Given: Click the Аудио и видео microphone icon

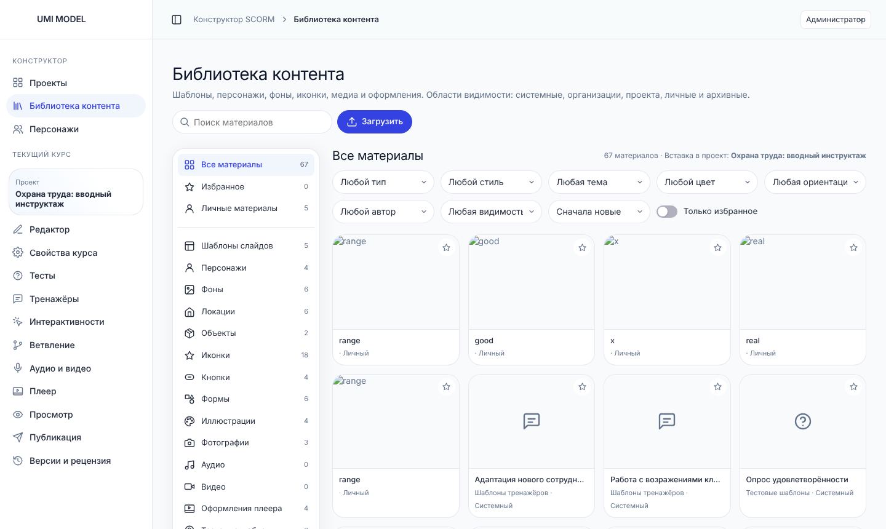Looking at the screenshot, I should [x=18, y=368].
